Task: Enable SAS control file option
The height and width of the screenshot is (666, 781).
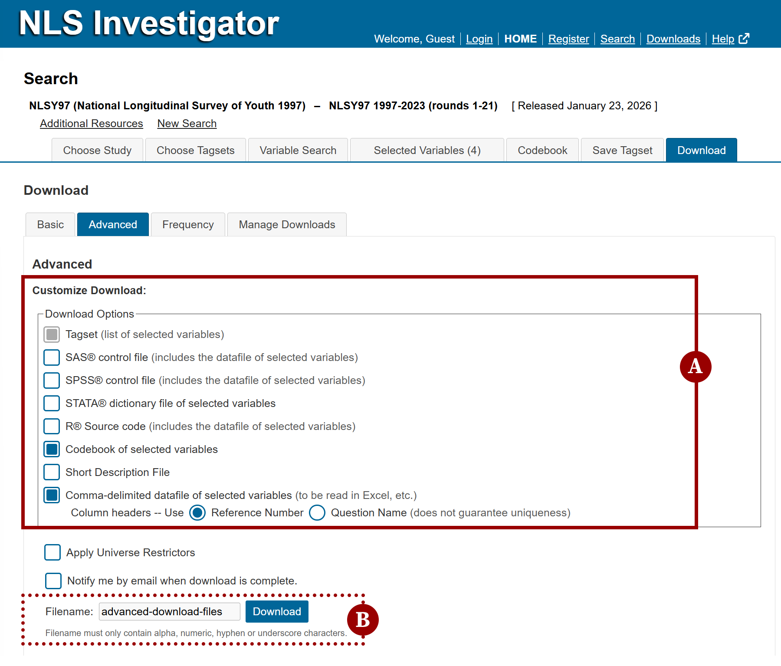Action: tap(52, 358)
